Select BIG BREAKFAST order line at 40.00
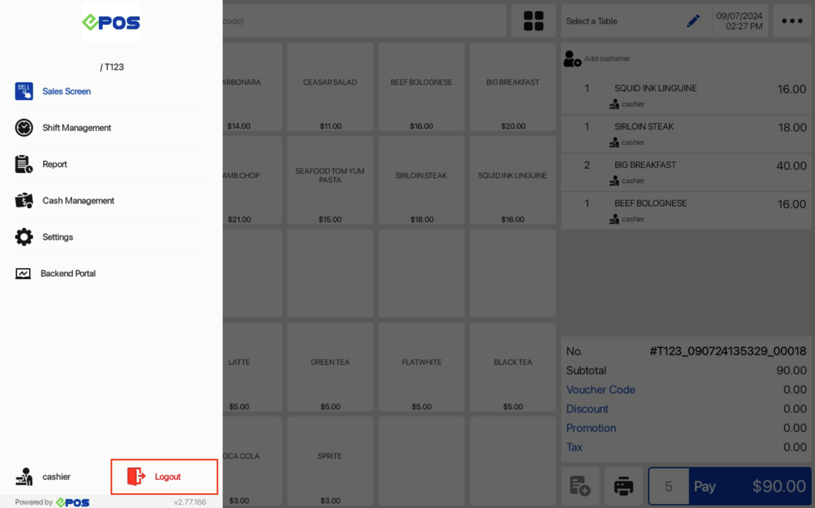 (x=686, y=172)
